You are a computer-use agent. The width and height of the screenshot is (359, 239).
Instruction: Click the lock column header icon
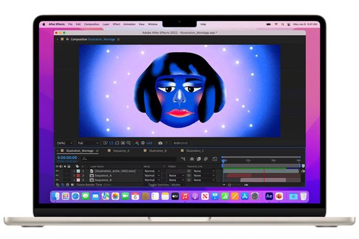click(69, 167)
